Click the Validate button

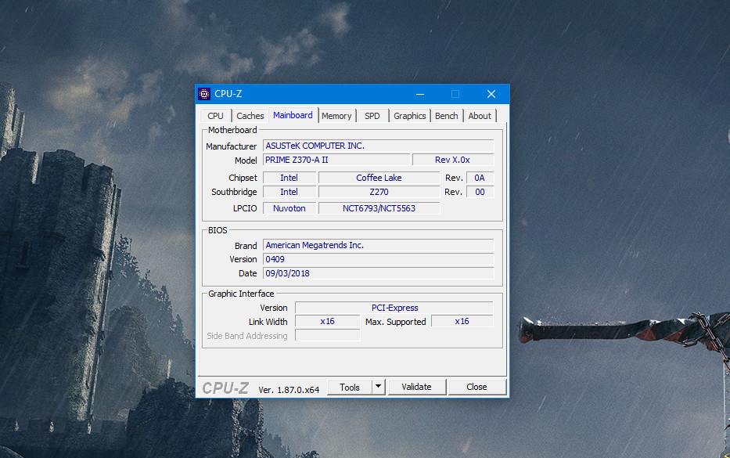point(417,387)
